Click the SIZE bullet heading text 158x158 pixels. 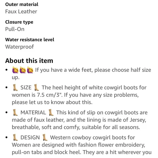[26, 87]
